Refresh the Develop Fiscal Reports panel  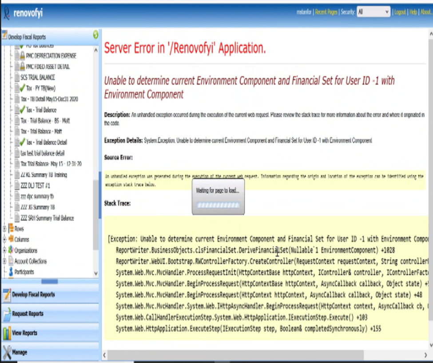[x=95, y=35]
